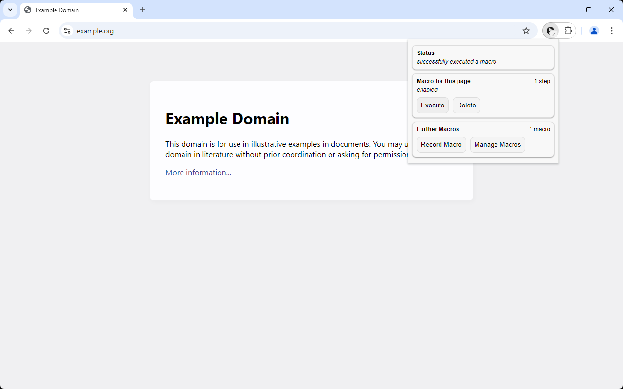This screenshot has height=389, width=623.
Task: Open a new tab with the plus
Action: click(143, 10)
